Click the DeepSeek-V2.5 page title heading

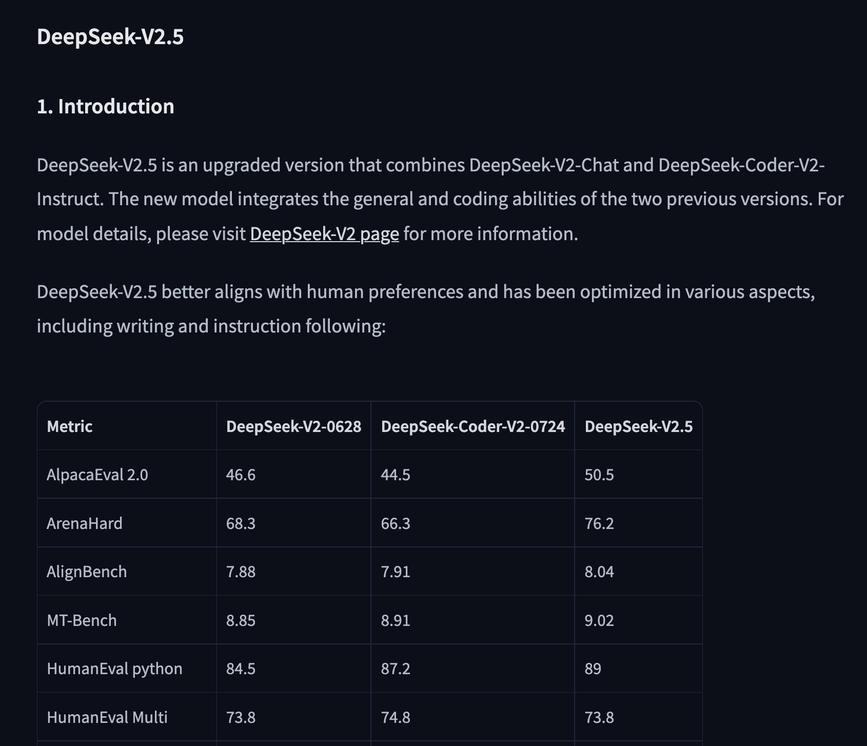coord(110,37)
